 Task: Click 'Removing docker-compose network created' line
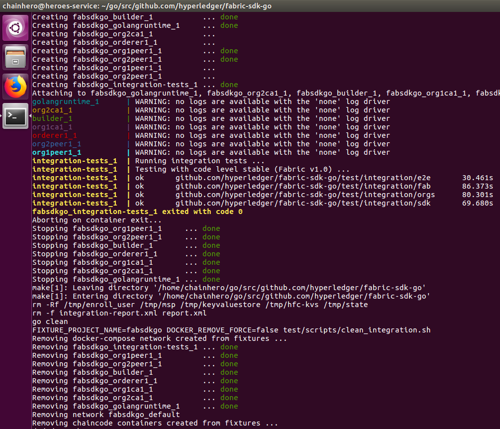[159, 338]
